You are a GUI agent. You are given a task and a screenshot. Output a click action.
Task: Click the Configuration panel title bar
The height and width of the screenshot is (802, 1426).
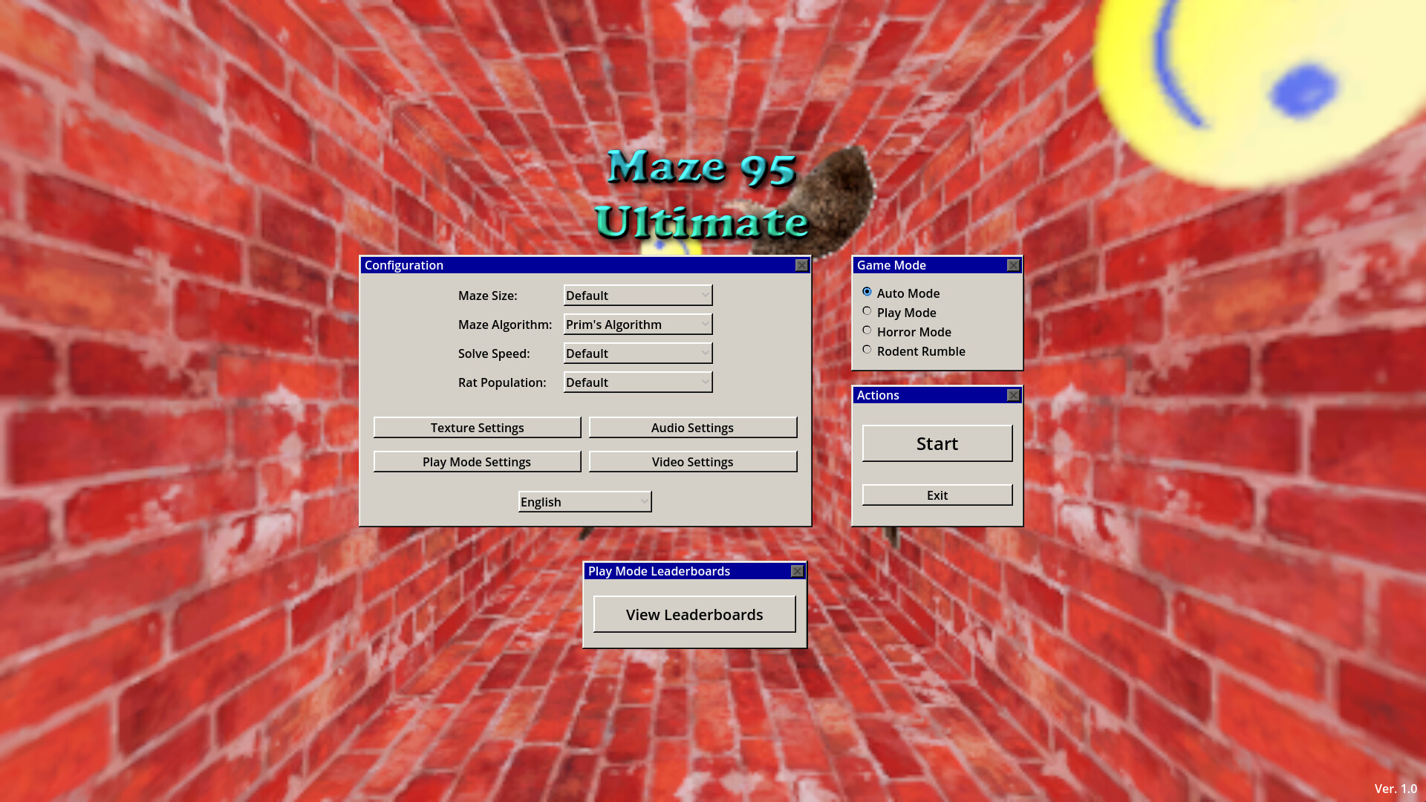pyautogui.click(x=585, y=265)
